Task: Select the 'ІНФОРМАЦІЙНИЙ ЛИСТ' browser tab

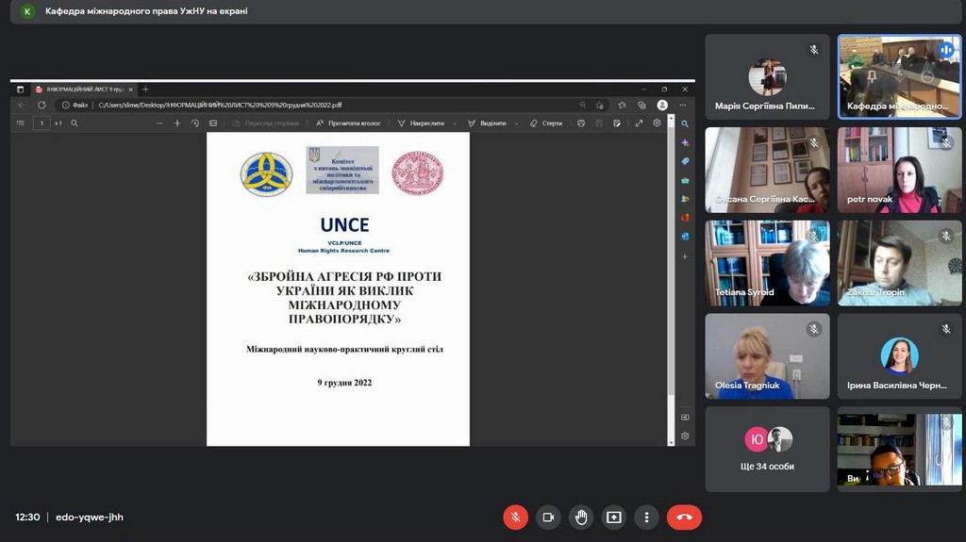Action: click(x=80, y=89)
